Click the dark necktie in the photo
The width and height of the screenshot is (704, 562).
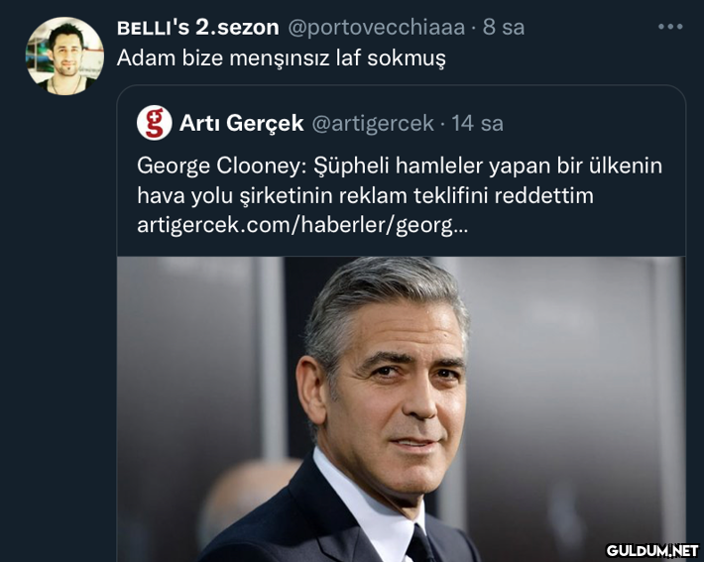(x=419, y=543)
